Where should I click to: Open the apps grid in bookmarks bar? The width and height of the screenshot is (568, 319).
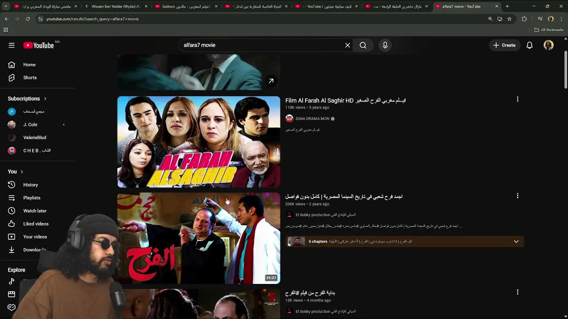point(6,30)
